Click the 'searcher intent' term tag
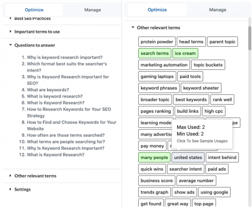The height and width of the screenshot is (209, 252). tap(186, 169)
